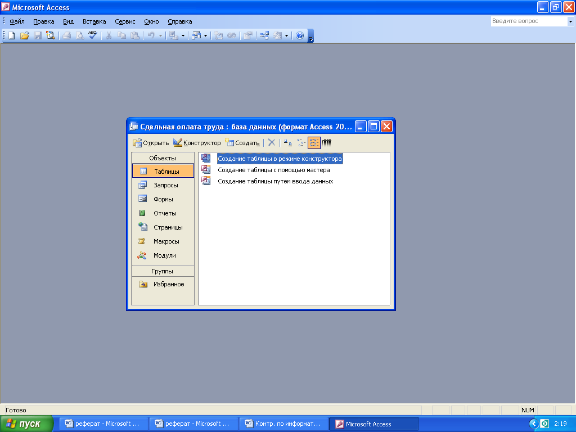Click the Cut scissors icon
Viewport: 576px width, 432px height.
[109, 35]
